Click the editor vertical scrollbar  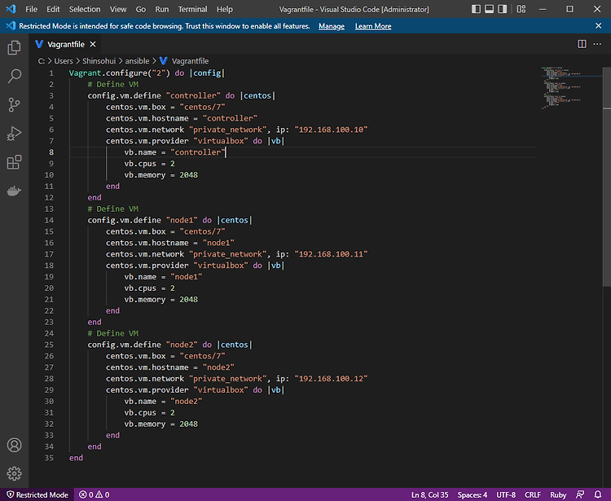click(x=607, y=178)
